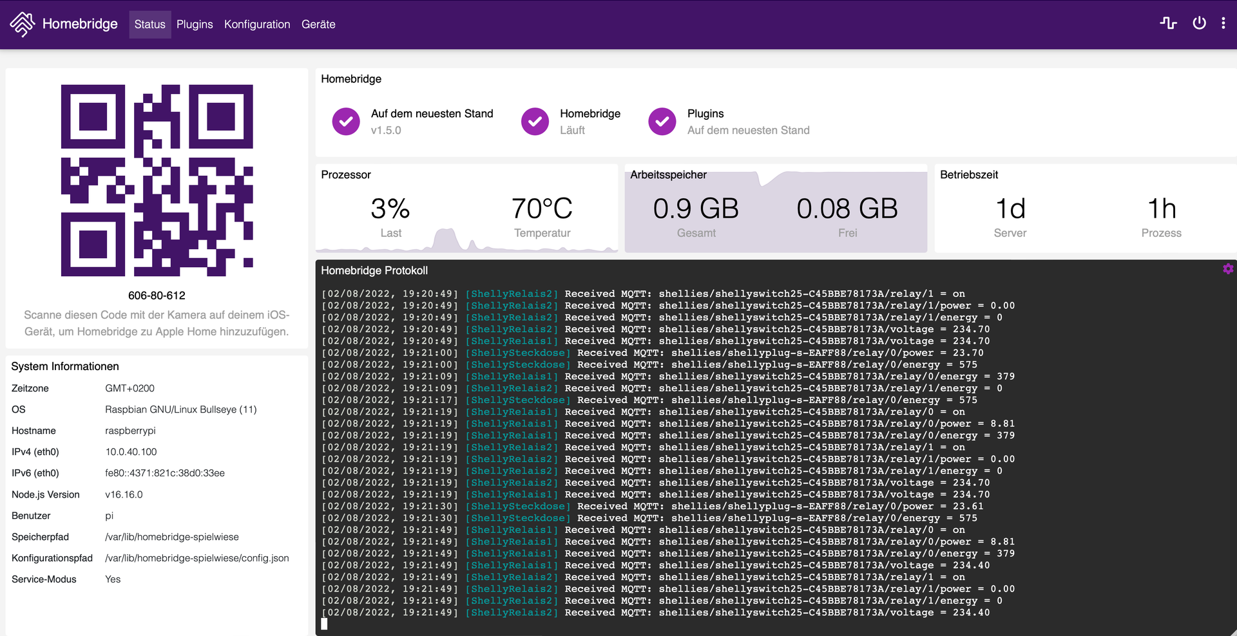Select the timezone value GMT+0200
Viewport: 1237px width, 636px height.
[x=129, y=388]
